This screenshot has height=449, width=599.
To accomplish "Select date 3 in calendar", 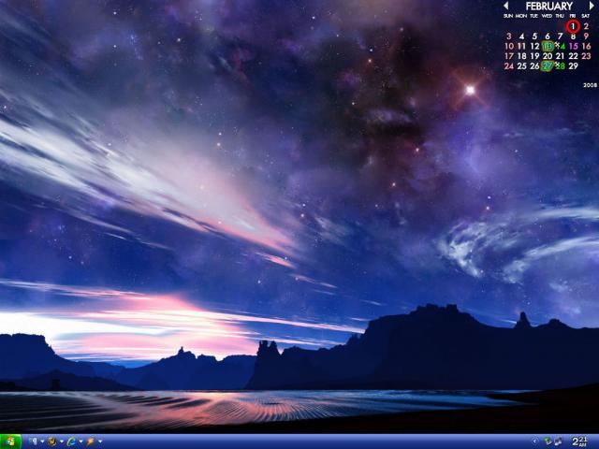I will pyautogui.click(x=509, y=36).
